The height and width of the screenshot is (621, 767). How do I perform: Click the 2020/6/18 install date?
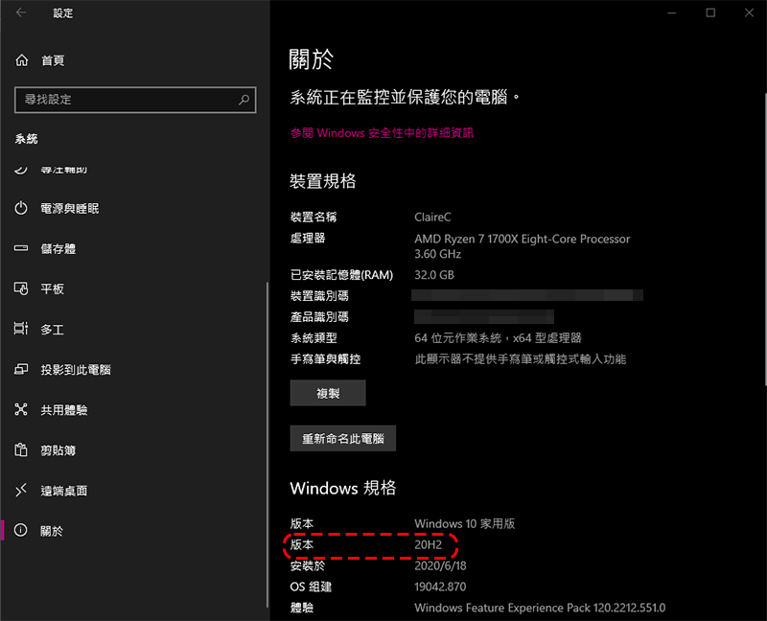440,565
